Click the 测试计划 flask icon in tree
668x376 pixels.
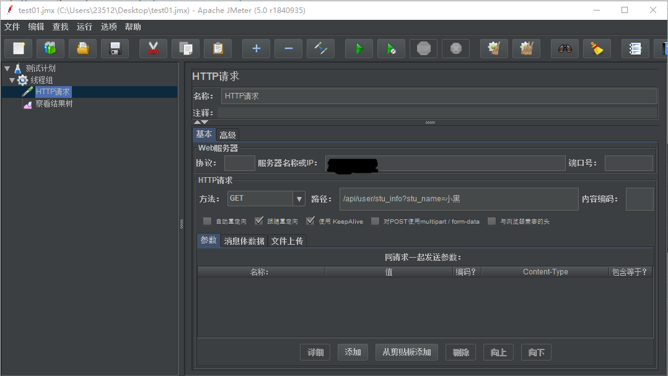click(17, 68)
